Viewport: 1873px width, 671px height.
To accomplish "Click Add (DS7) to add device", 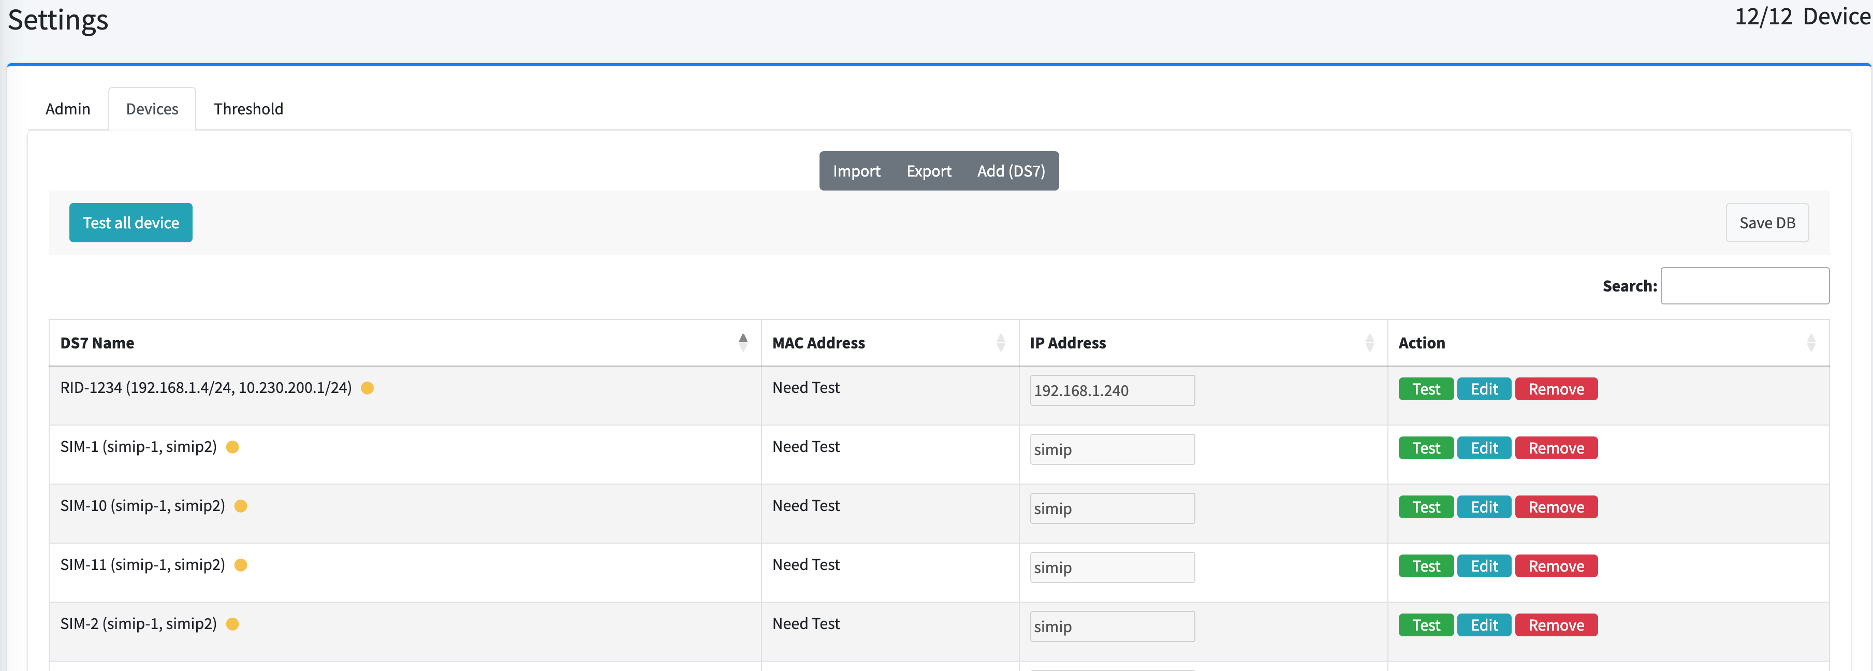I will (x=1011, y=171).
